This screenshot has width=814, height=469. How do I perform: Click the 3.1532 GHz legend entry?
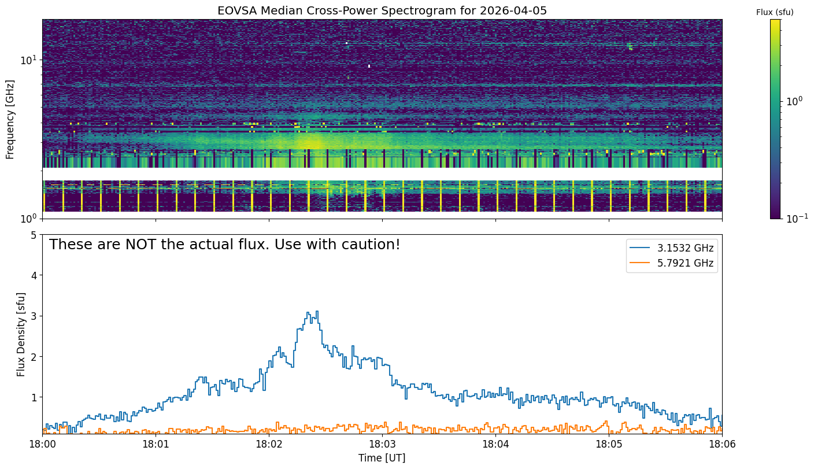(672, 249)
